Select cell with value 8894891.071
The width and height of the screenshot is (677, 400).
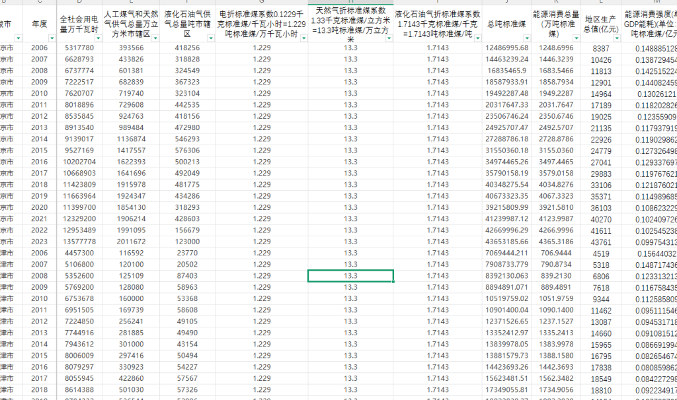click(506, 287)
